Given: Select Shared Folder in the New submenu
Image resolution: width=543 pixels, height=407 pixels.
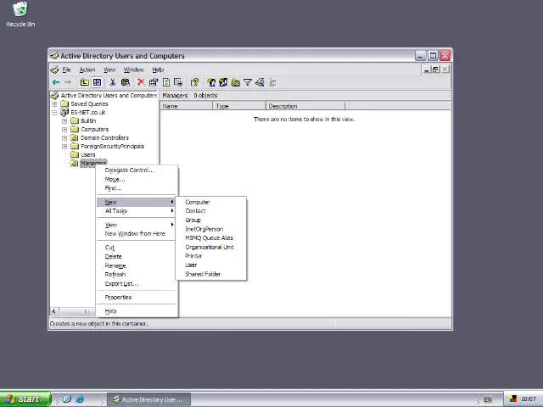Looking at the screenshot, I should pos(211,274).
